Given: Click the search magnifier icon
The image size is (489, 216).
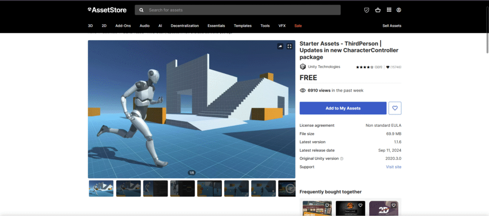Looking at the screenshot, I should pyautogui.click(x=141, y=10).
